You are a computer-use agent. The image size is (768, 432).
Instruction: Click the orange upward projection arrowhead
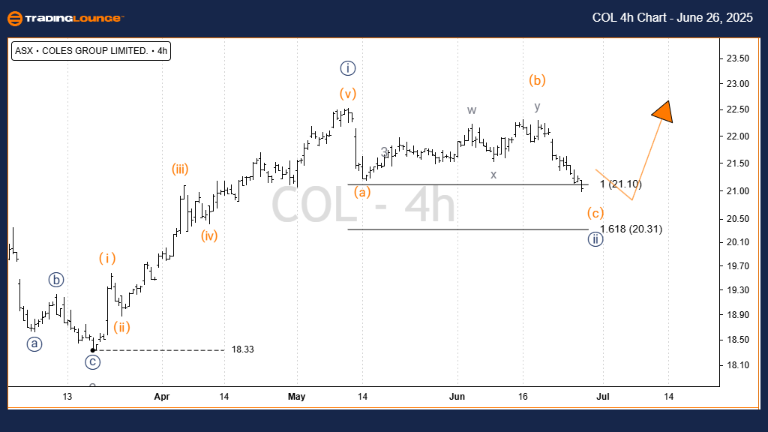[x=662, y=111]
